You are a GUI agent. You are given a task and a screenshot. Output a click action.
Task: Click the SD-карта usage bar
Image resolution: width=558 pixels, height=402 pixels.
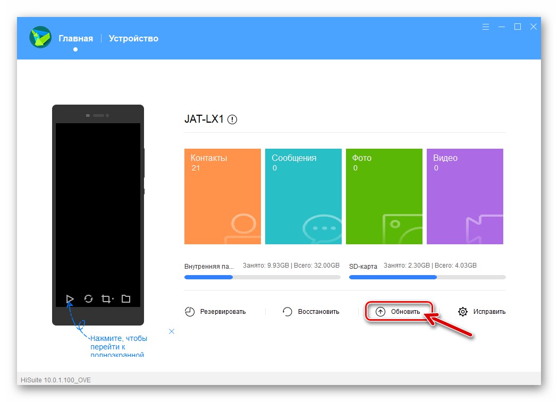point(427,277)
